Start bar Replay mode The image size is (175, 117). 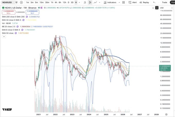(x=144, y=2)
